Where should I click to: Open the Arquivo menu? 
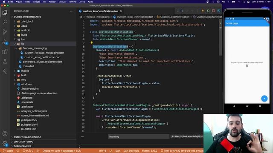tap(19, 2)
